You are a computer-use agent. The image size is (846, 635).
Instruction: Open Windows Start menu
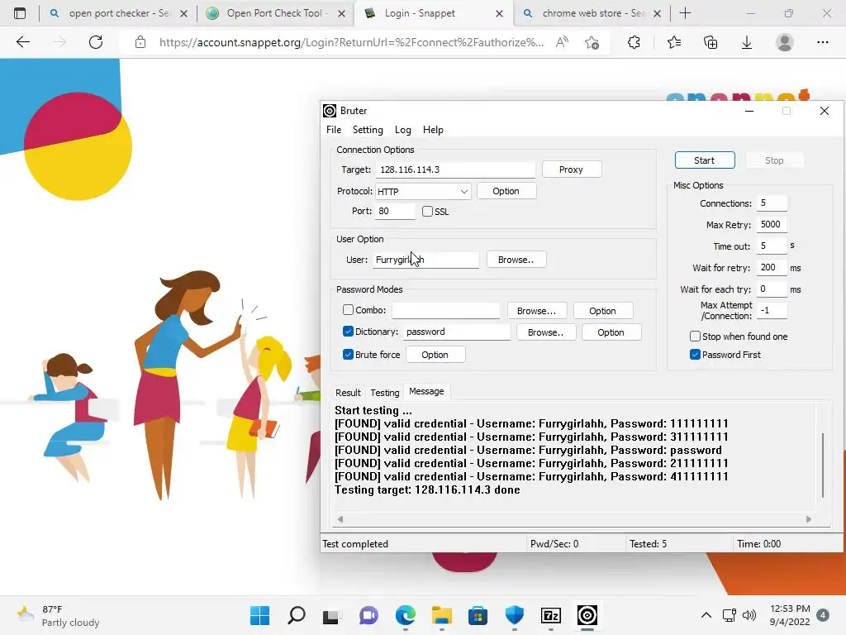pyautogui.click(x=259, y=615)
